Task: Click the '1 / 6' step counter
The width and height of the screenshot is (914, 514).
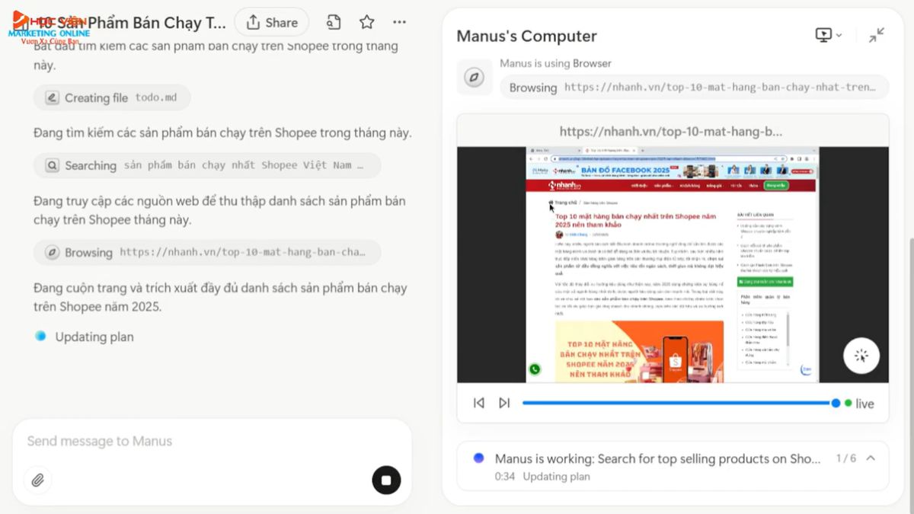Action: pyautogui.click(x=846, y=458)
